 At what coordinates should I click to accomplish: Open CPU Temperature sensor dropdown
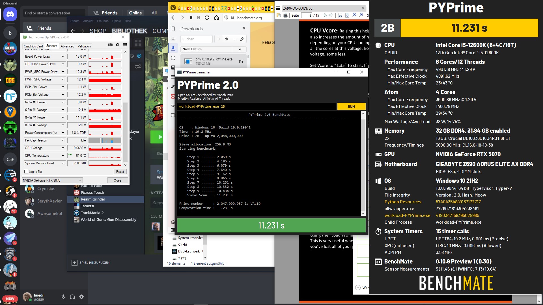[x=63, y=156]
